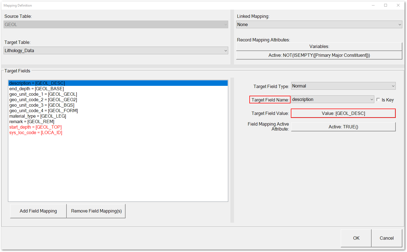
Task: Open the Active NOT(ISEMPTY record attribute button
Action: 319,55
